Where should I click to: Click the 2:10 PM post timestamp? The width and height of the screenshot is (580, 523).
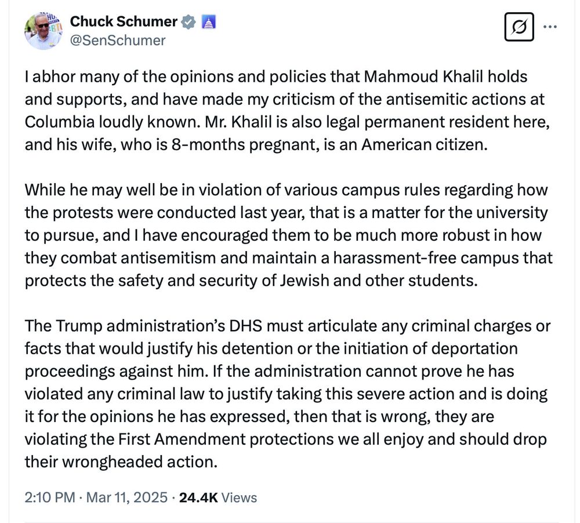50,497
